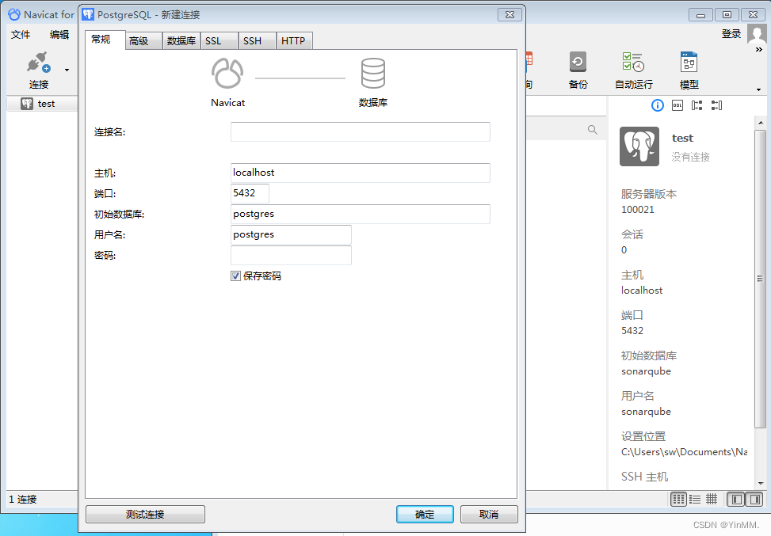Click the 初始数据库 input field
The height and width of the screenshot is (536, 771).
(361, 215)
